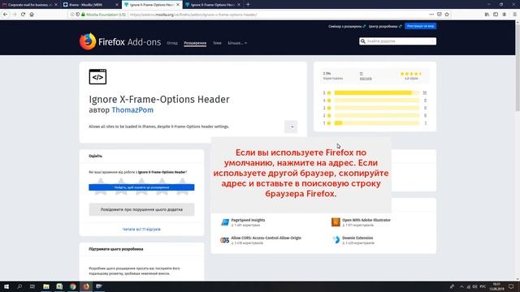Image resolution: width=520 pixels, height=292 pixels.
Task: Open Task View on the taskbar
Action: click(32, 286)
